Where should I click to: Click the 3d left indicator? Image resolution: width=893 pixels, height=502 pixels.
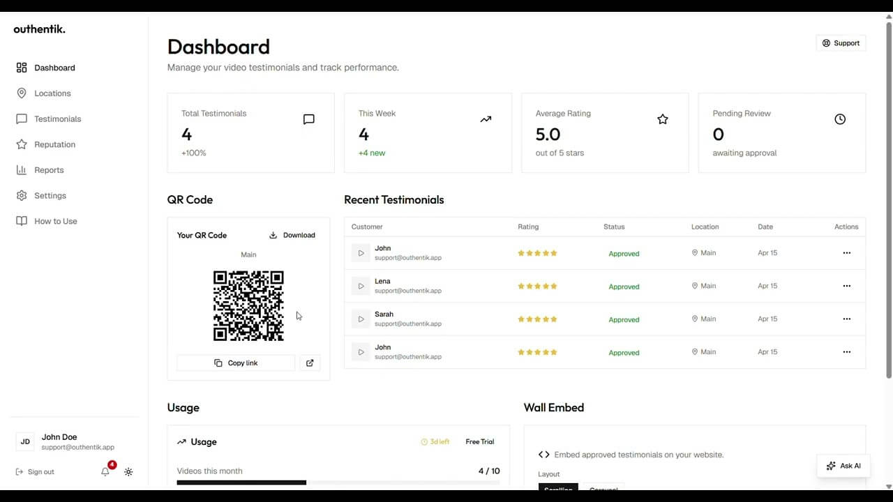(x=435, y=442)
